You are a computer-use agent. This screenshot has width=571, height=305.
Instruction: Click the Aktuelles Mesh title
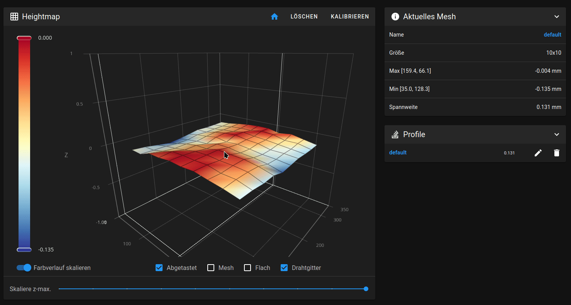point(429,17)
